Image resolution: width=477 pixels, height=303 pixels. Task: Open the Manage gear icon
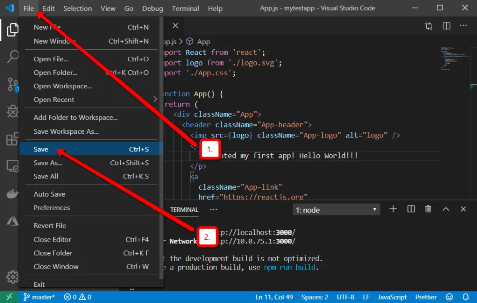coord(13,277)
